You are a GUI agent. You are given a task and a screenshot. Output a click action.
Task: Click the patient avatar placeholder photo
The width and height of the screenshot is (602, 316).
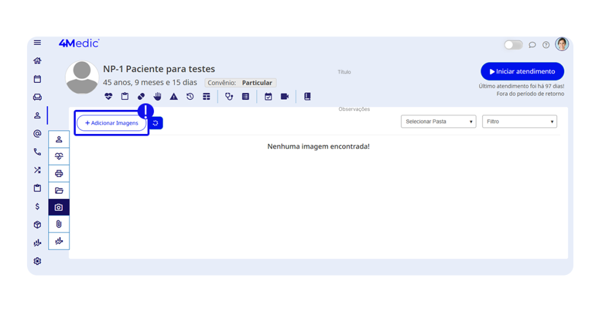82,78
